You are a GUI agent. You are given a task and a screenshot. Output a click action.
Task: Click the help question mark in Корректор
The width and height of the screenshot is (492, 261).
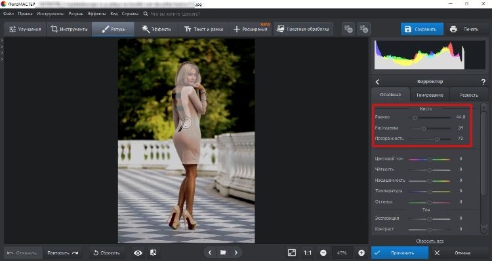(x=483, y=82)
